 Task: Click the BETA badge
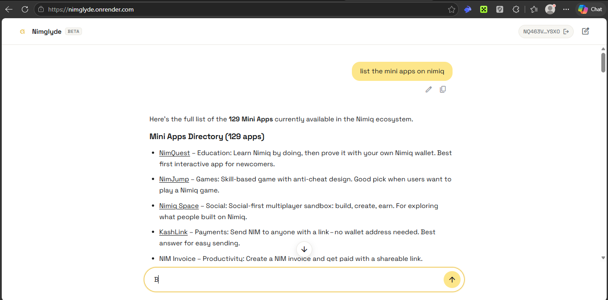click(73, 32)
